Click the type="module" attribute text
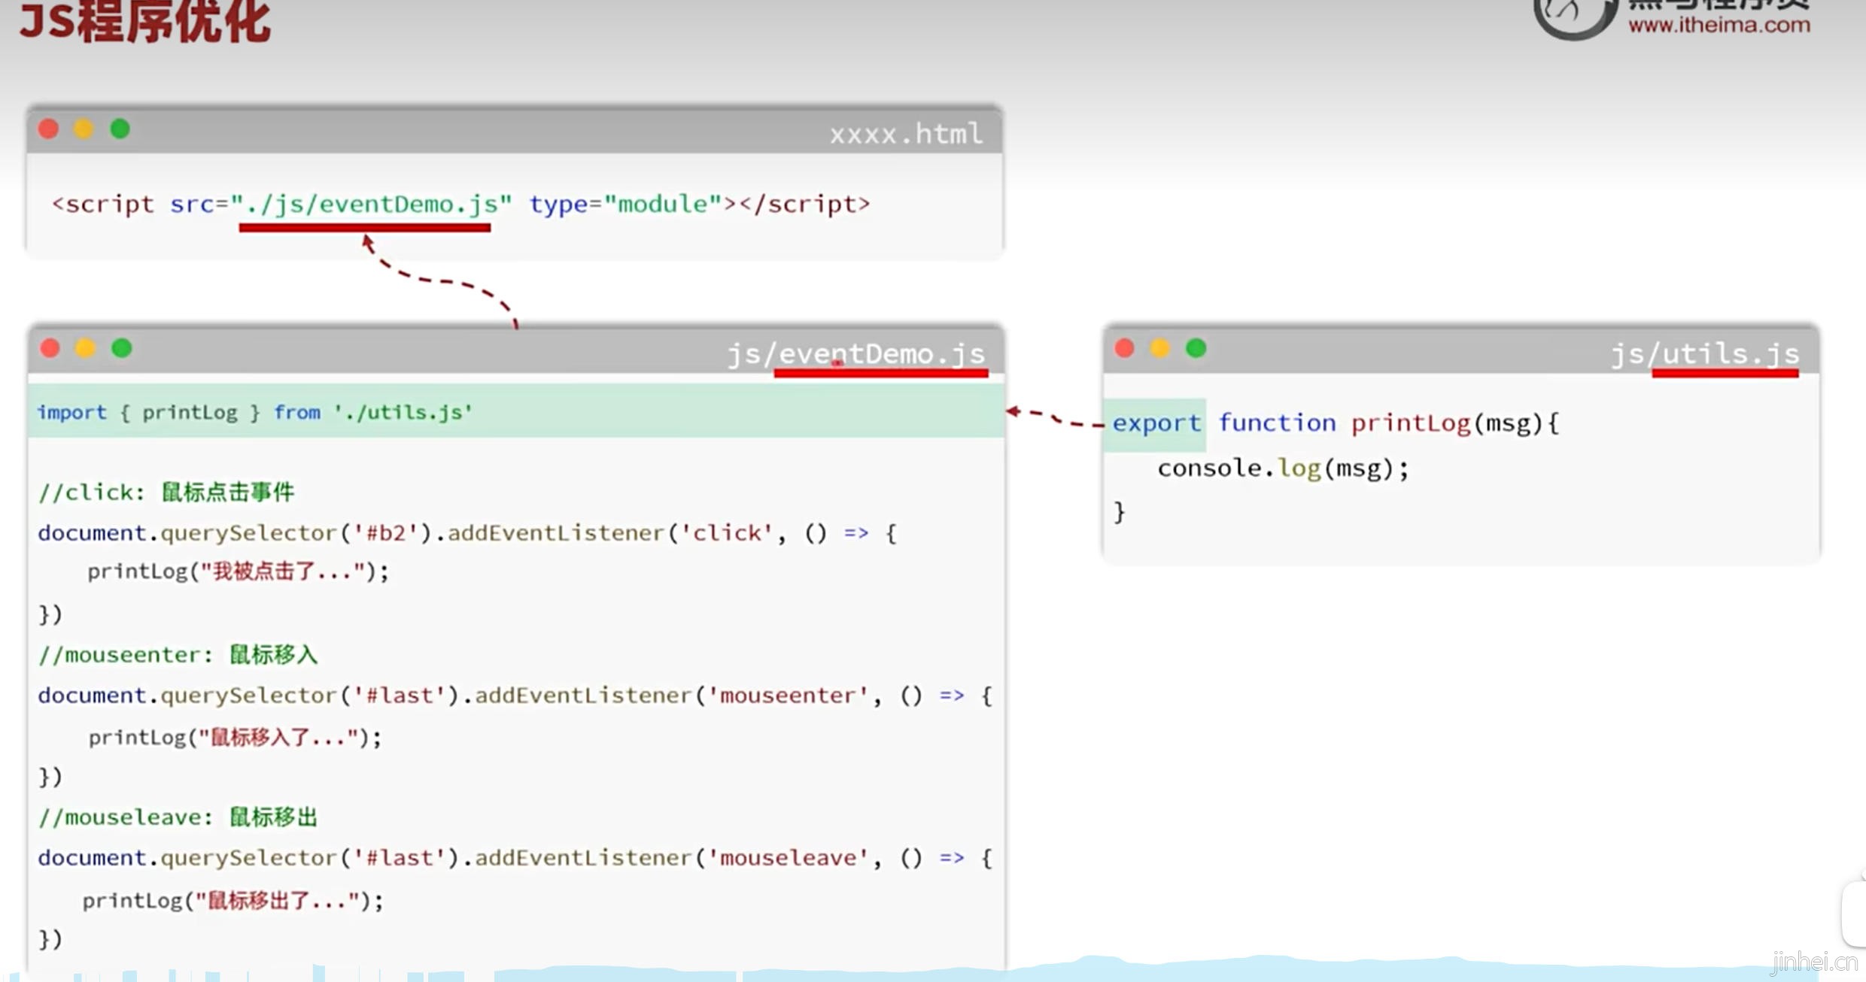This screenshot has width=1866, height=982. pyautogui.click(x=626, y=205)
